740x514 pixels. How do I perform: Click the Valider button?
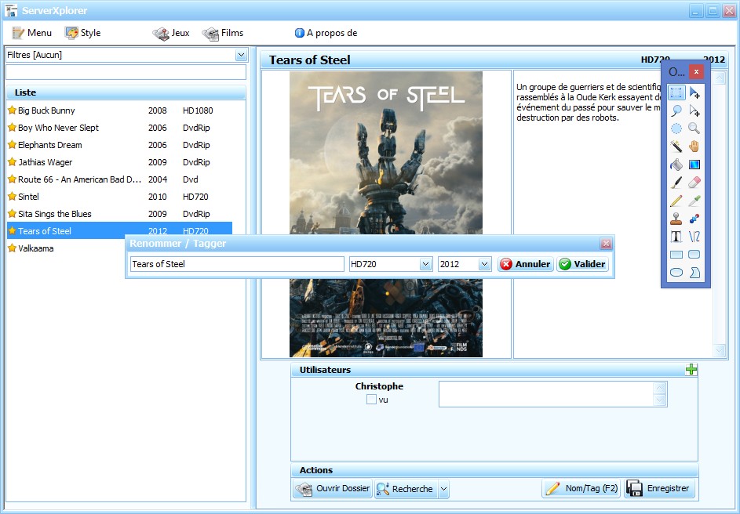tap(583, 264)
